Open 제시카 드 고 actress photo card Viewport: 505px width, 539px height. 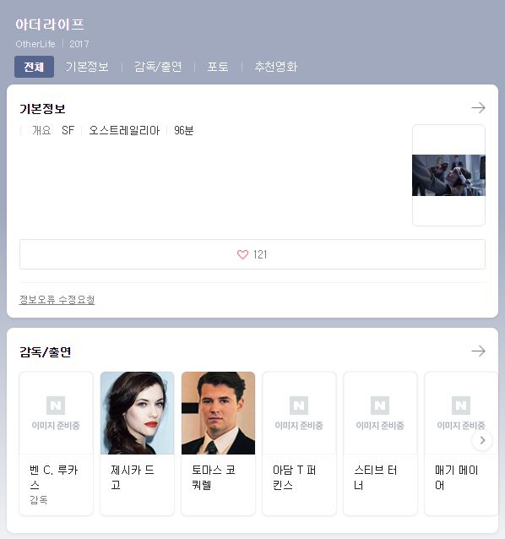(x=137, y=444)
